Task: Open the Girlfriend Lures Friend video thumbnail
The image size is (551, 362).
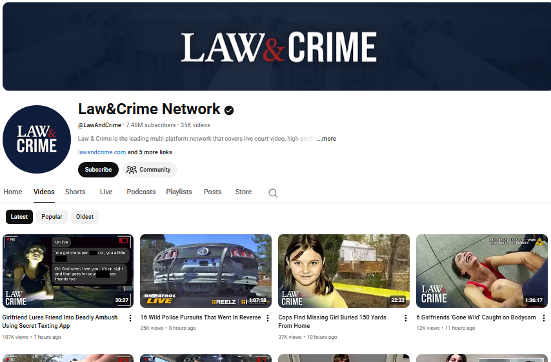Action: (x=68, y=271)
